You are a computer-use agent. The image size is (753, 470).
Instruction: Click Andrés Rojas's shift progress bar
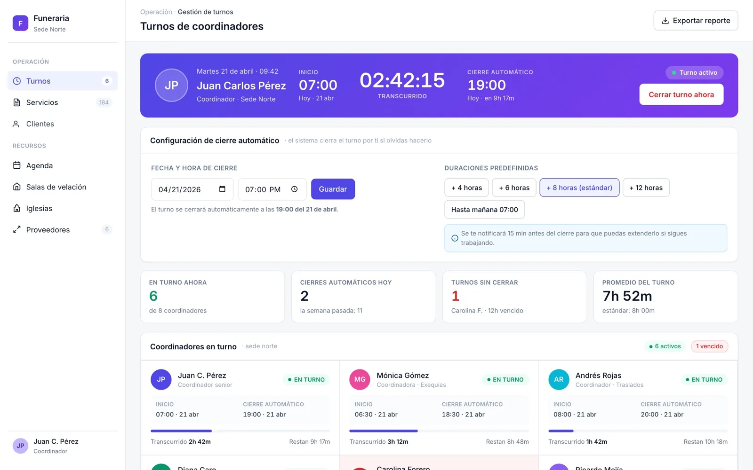pyautogui.click(x=638, y=431)
